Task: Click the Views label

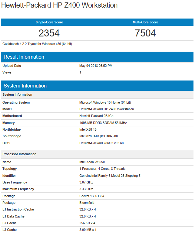Action: 7,72
